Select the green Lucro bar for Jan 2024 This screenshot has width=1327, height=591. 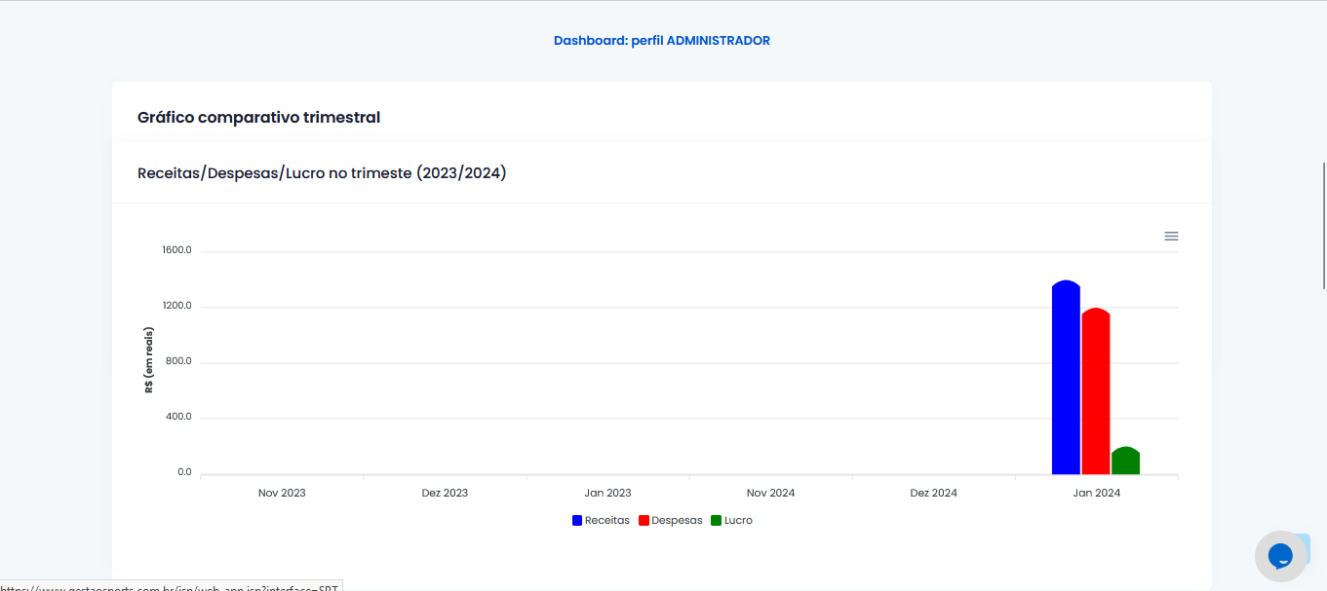coord(1125,462)
